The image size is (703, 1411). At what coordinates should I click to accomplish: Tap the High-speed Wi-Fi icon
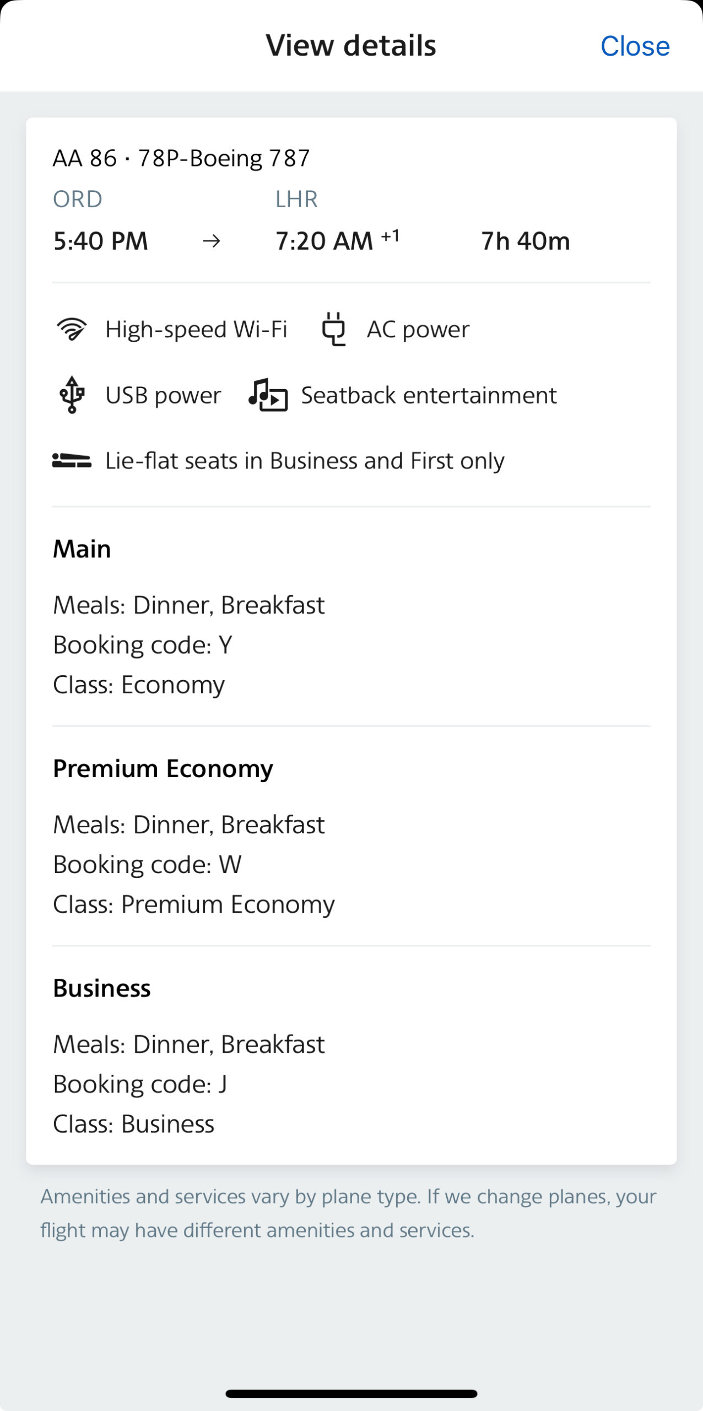pyautogui.click(x=72, y=330)
